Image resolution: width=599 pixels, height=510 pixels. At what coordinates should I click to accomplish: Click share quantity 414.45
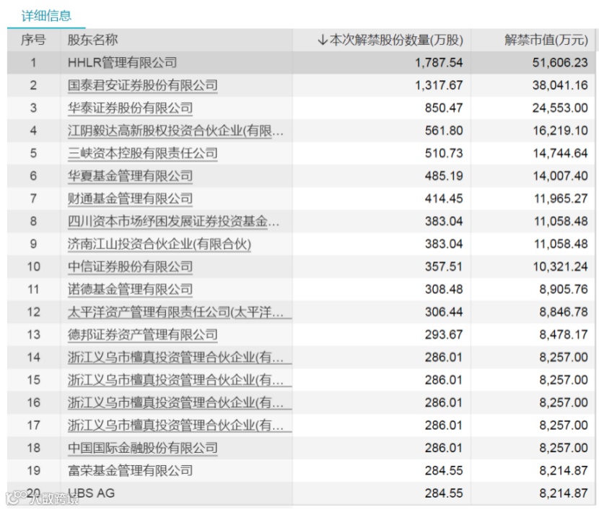(444, 199)
